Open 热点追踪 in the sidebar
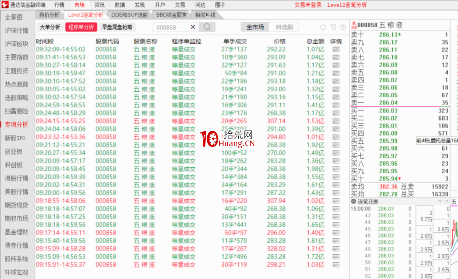The height and width of the screenshot is (279, 458). [x=17, y=84]
